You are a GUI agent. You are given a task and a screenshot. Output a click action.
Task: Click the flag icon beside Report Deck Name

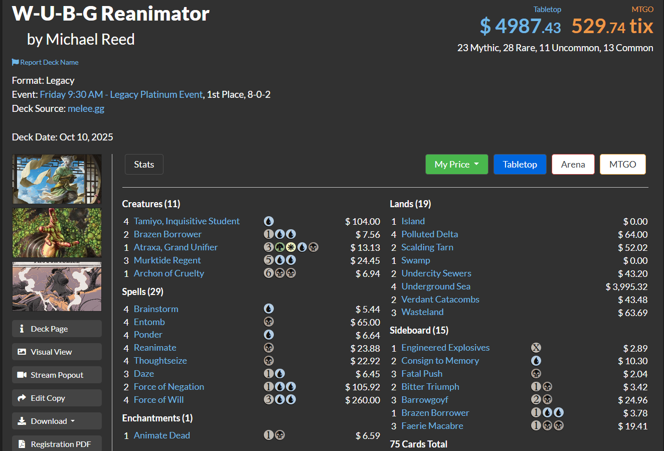pos(16,62)
